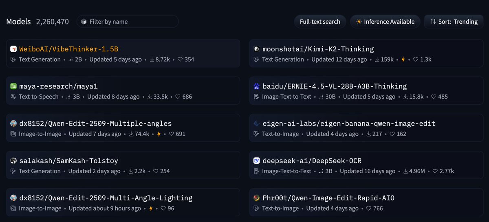Click 'Updated 8 days ago' on maya1
The image size is (489, 222).
[x=113, y=97]
